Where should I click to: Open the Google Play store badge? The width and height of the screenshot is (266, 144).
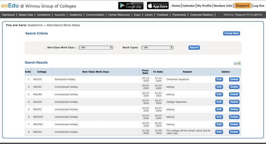pyautogui.click(x=131, y=6)
